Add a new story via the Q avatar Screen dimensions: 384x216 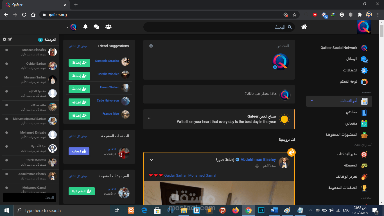pos(281,62)
